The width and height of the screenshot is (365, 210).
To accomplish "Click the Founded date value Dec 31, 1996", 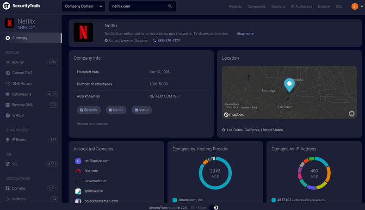I will tap(160, 72).
